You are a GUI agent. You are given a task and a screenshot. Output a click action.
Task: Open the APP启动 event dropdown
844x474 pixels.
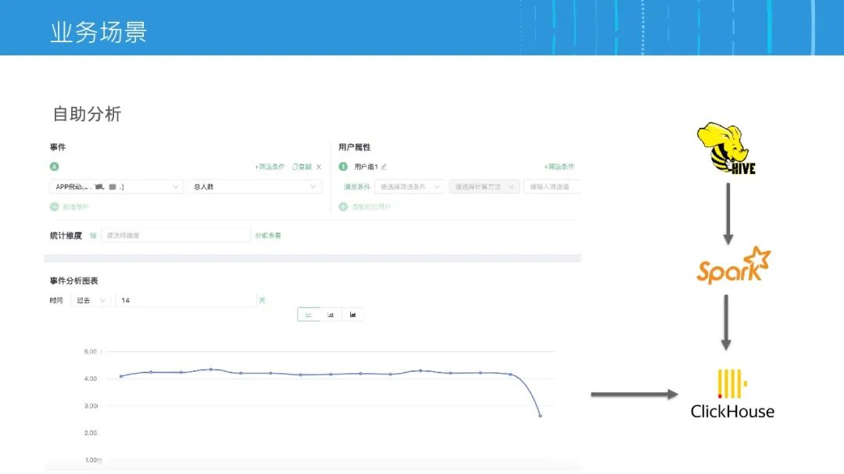coord(116,187)
